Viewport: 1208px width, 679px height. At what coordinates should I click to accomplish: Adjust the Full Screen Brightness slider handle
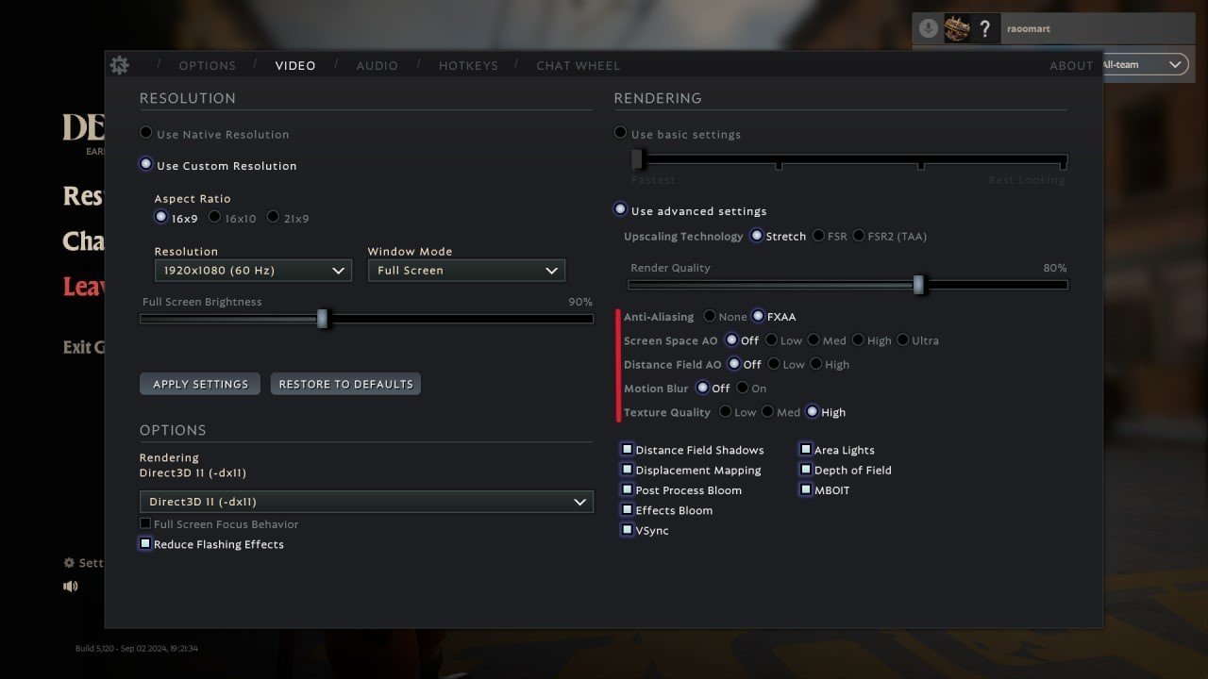(323, 319)
